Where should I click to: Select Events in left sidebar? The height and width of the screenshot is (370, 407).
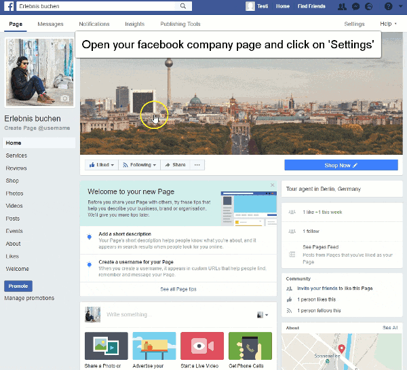[14, 231]
